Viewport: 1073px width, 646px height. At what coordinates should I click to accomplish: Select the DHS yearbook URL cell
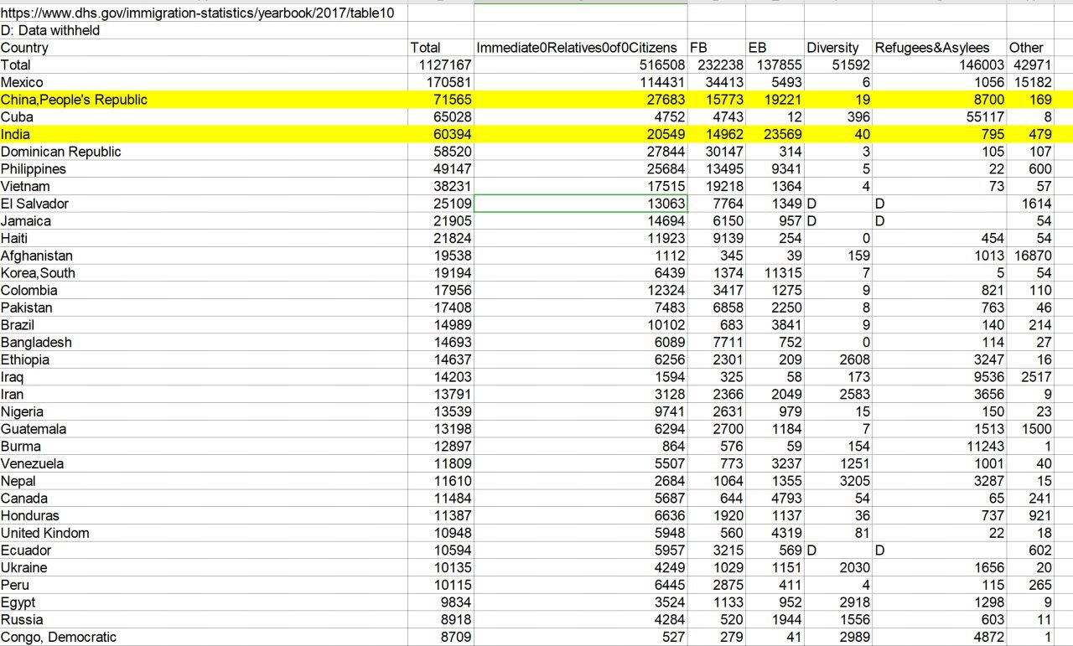[x=204, y=13]
